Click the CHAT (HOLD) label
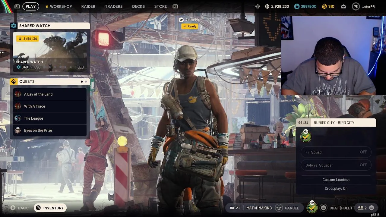 341,208
